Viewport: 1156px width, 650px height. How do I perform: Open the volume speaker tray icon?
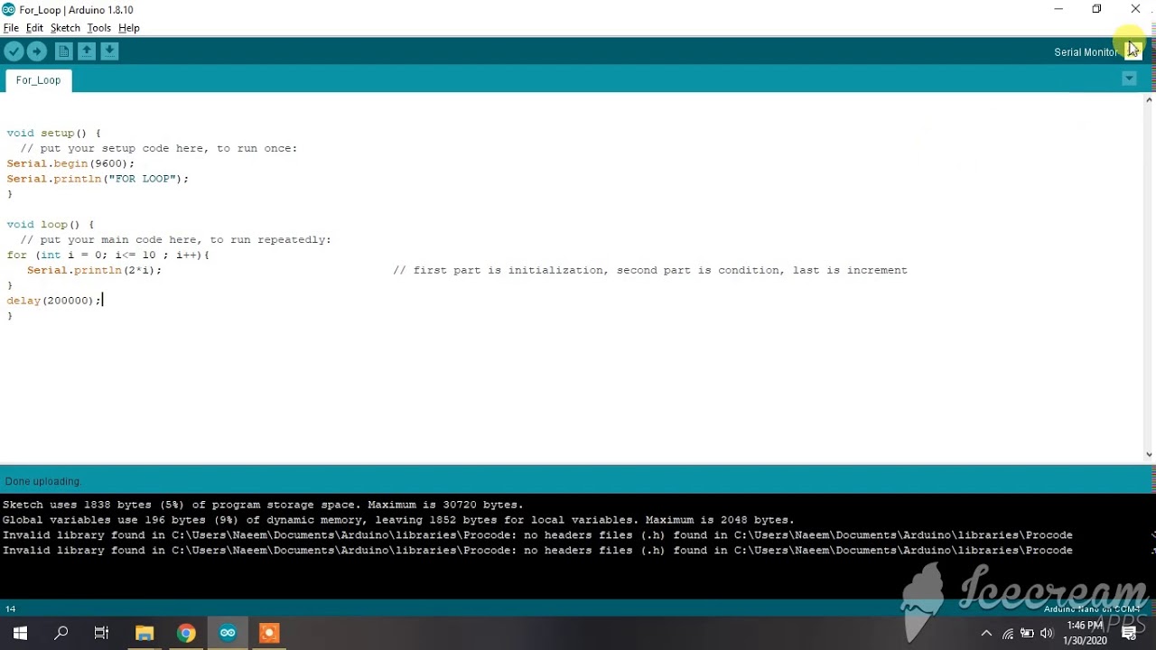[x=1047, y=634]
